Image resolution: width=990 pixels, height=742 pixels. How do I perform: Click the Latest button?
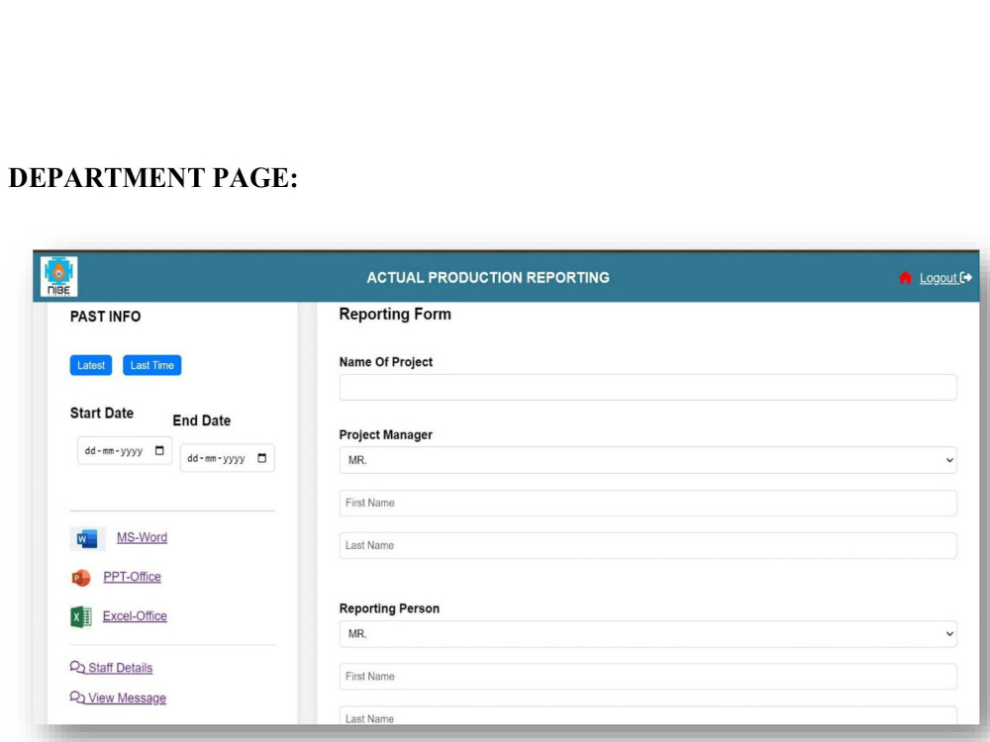coord(91,365)
